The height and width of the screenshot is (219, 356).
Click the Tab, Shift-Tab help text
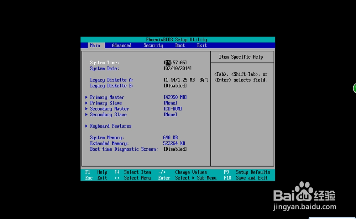click(241, 77)
